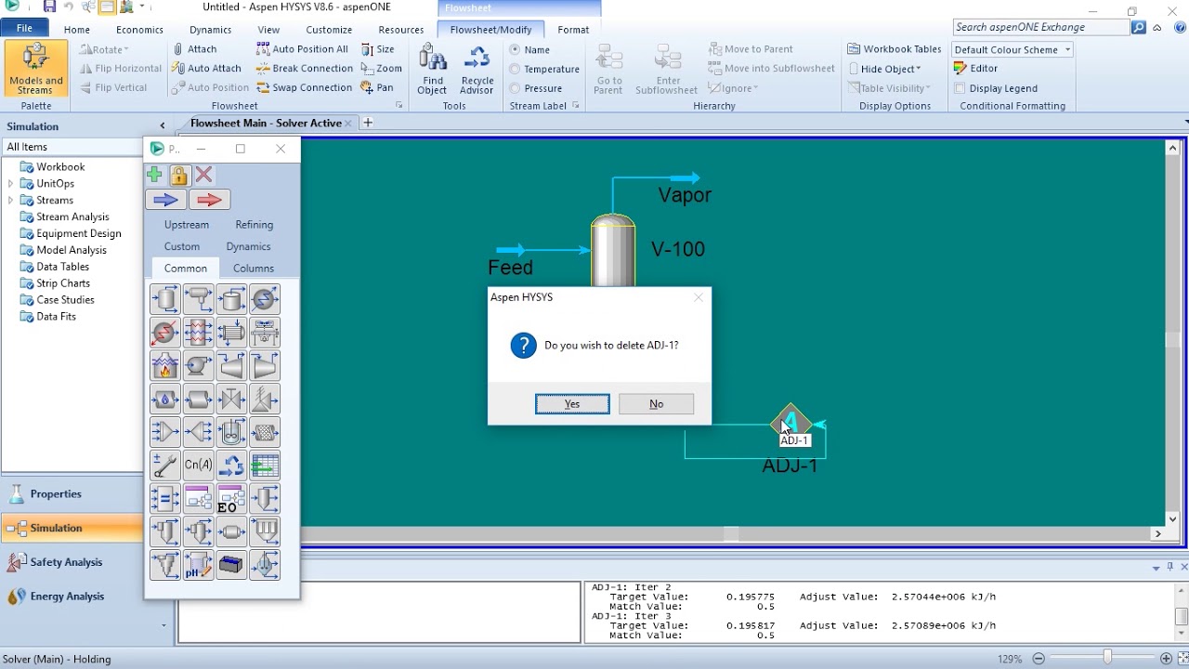Screen dimensions: 1189x669
Task: Click the red X cancel icon in palette
Action: 204,175
